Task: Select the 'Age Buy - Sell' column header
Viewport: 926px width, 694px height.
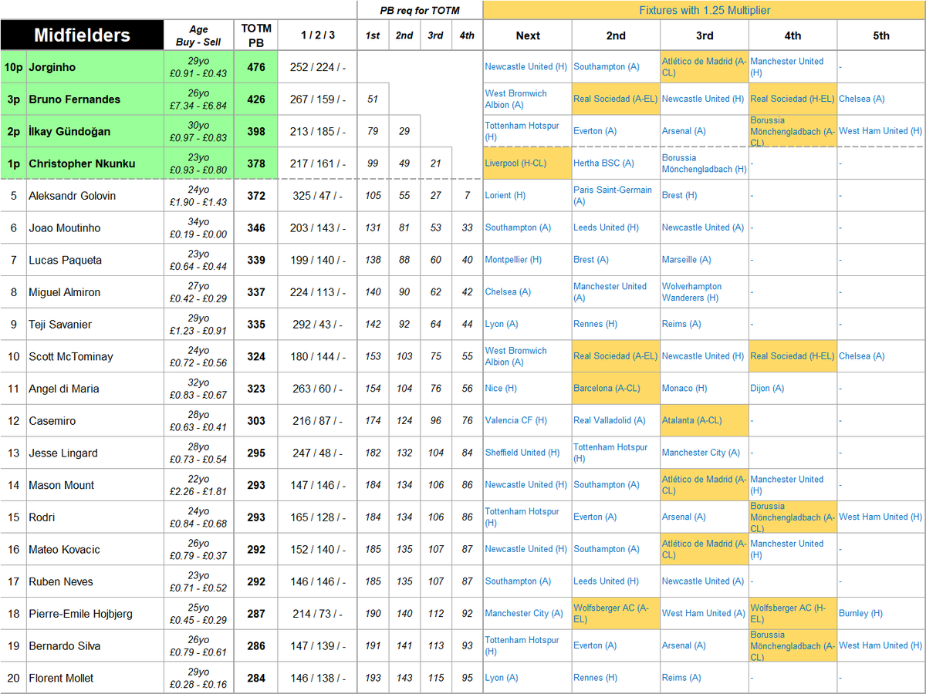Action: [198, 35]
